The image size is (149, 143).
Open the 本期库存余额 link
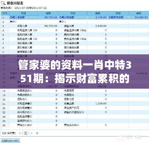click(x=116, y=18)
